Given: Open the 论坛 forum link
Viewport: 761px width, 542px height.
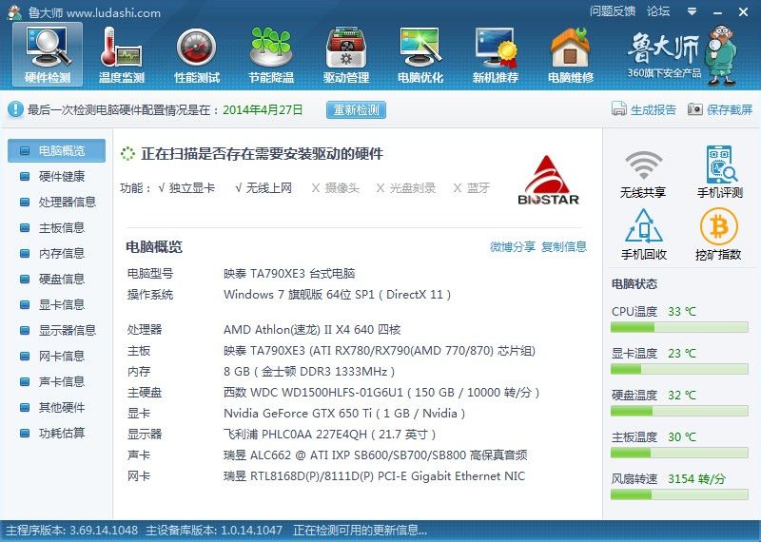Looking at the screenshot, I should pyautogui.click(x=658, y=11).
